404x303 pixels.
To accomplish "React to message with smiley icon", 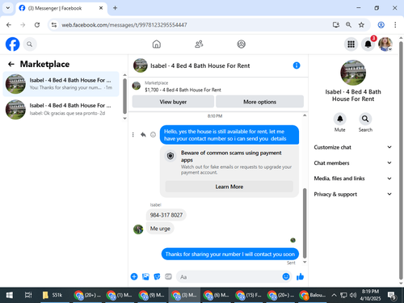I will click(153, 134).
